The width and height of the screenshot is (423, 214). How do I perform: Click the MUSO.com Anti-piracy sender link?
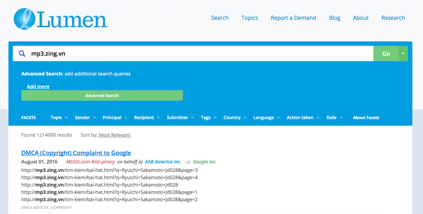(x=91, y=162)
